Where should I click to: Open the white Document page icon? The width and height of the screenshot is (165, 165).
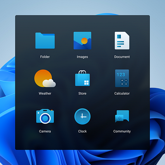(x=122, y=40)
